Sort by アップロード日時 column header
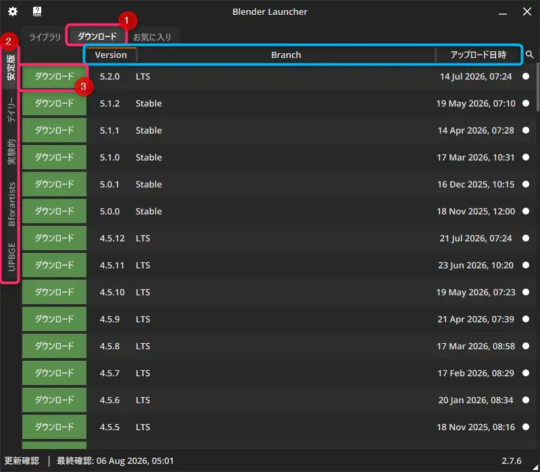 [x=479, y=55]
